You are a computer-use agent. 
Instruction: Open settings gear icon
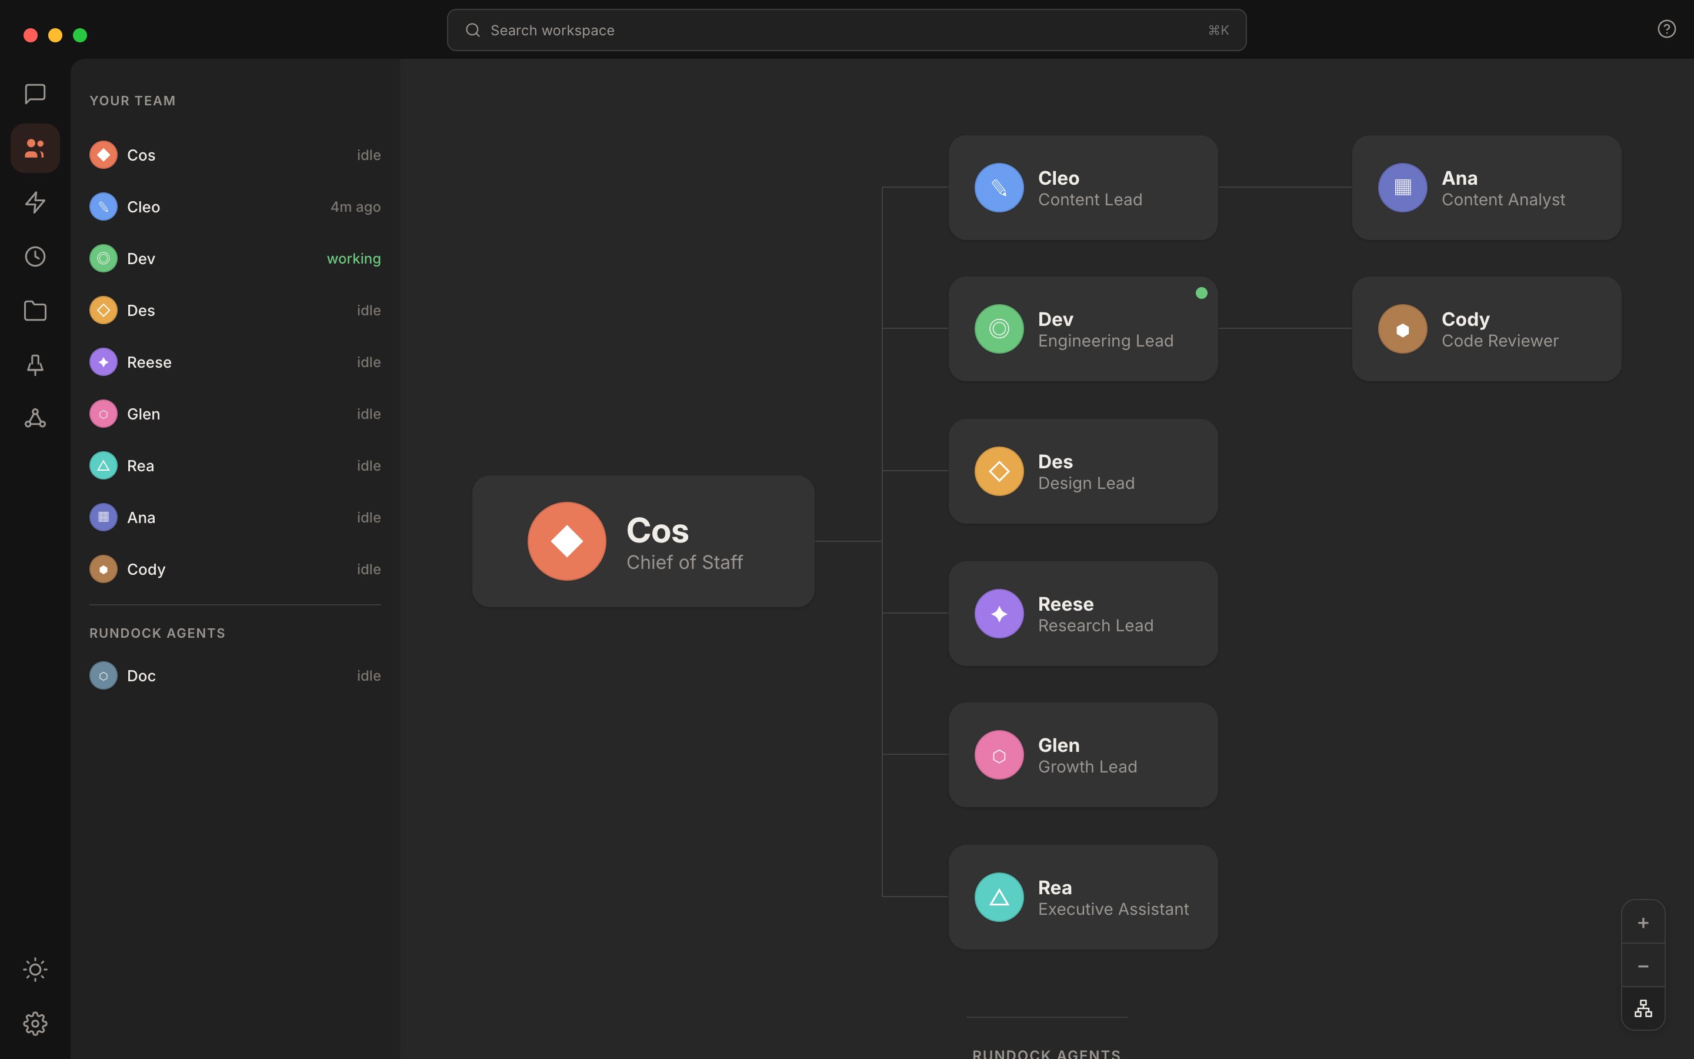click(35, 1023)
